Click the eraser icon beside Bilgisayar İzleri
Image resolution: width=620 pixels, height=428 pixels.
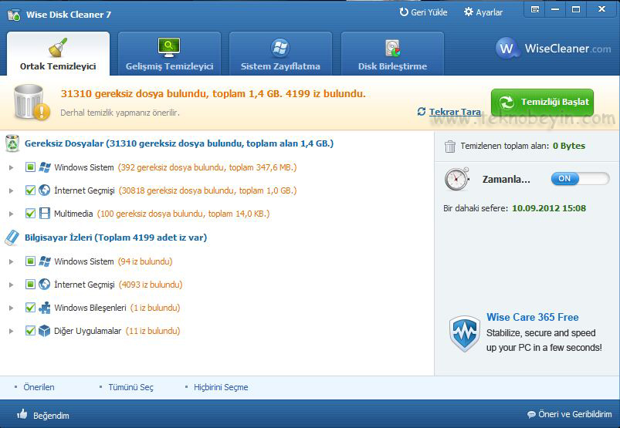[12, 238]
